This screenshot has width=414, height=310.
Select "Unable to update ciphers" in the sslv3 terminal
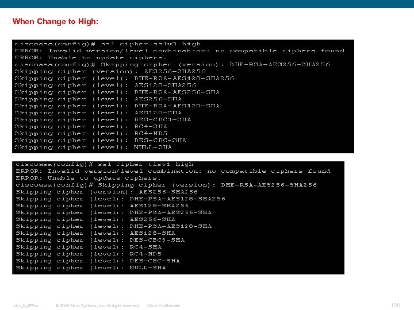[107, 57]
